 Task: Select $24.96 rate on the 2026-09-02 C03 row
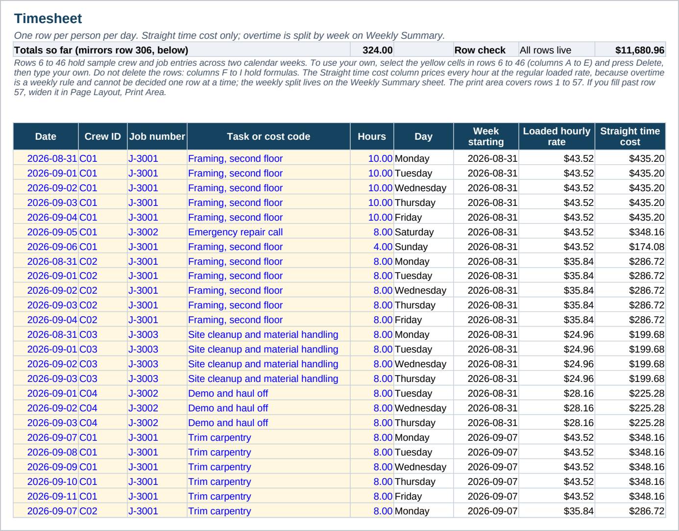(557, 364)
